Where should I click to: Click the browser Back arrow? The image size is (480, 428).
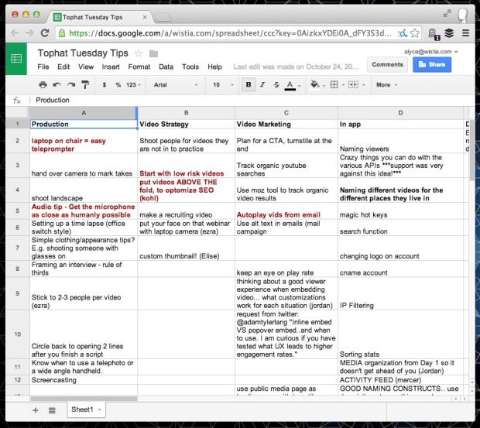15,33
